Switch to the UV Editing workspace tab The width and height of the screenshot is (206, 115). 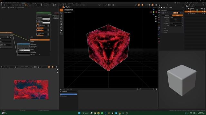[x=40, y=3]
